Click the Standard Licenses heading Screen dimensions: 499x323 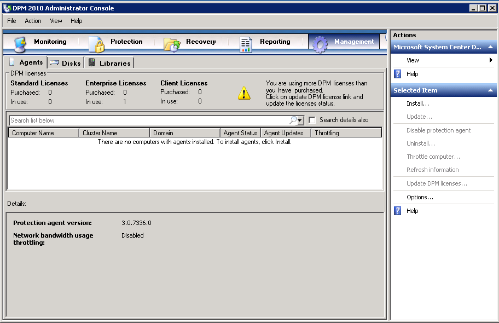39,83
